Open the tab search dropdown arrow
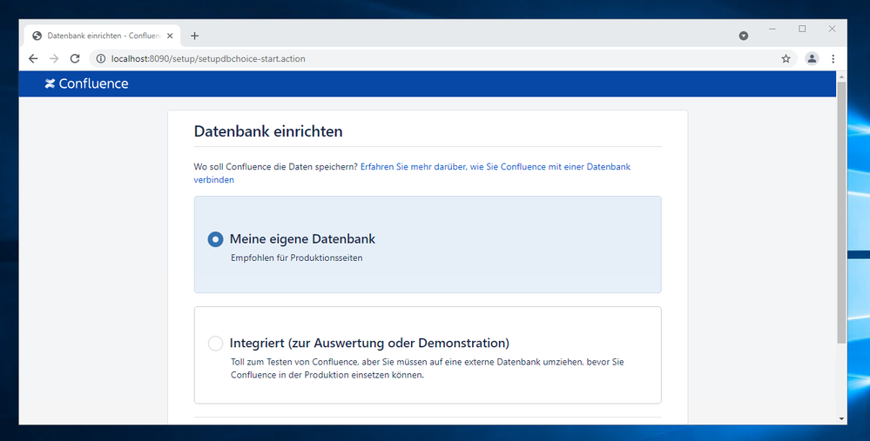This screenshot has width=870, height=441. point(744,36)
